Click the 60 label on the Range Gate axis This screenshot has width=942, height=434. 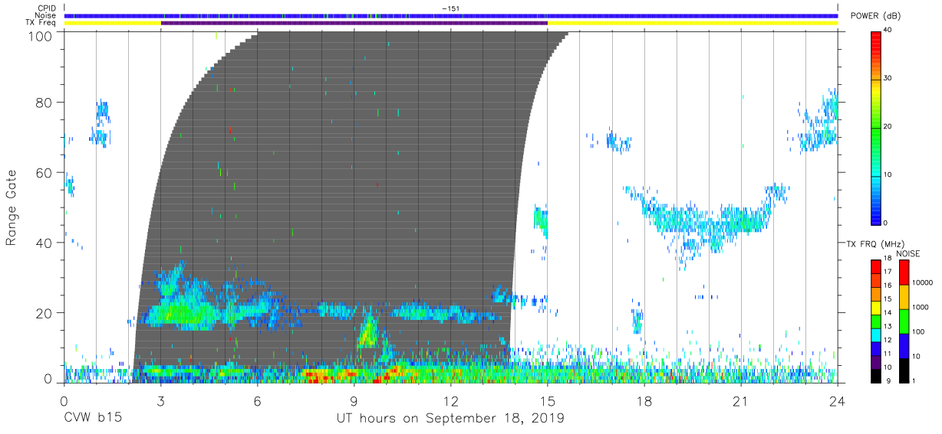pos(45,172)
